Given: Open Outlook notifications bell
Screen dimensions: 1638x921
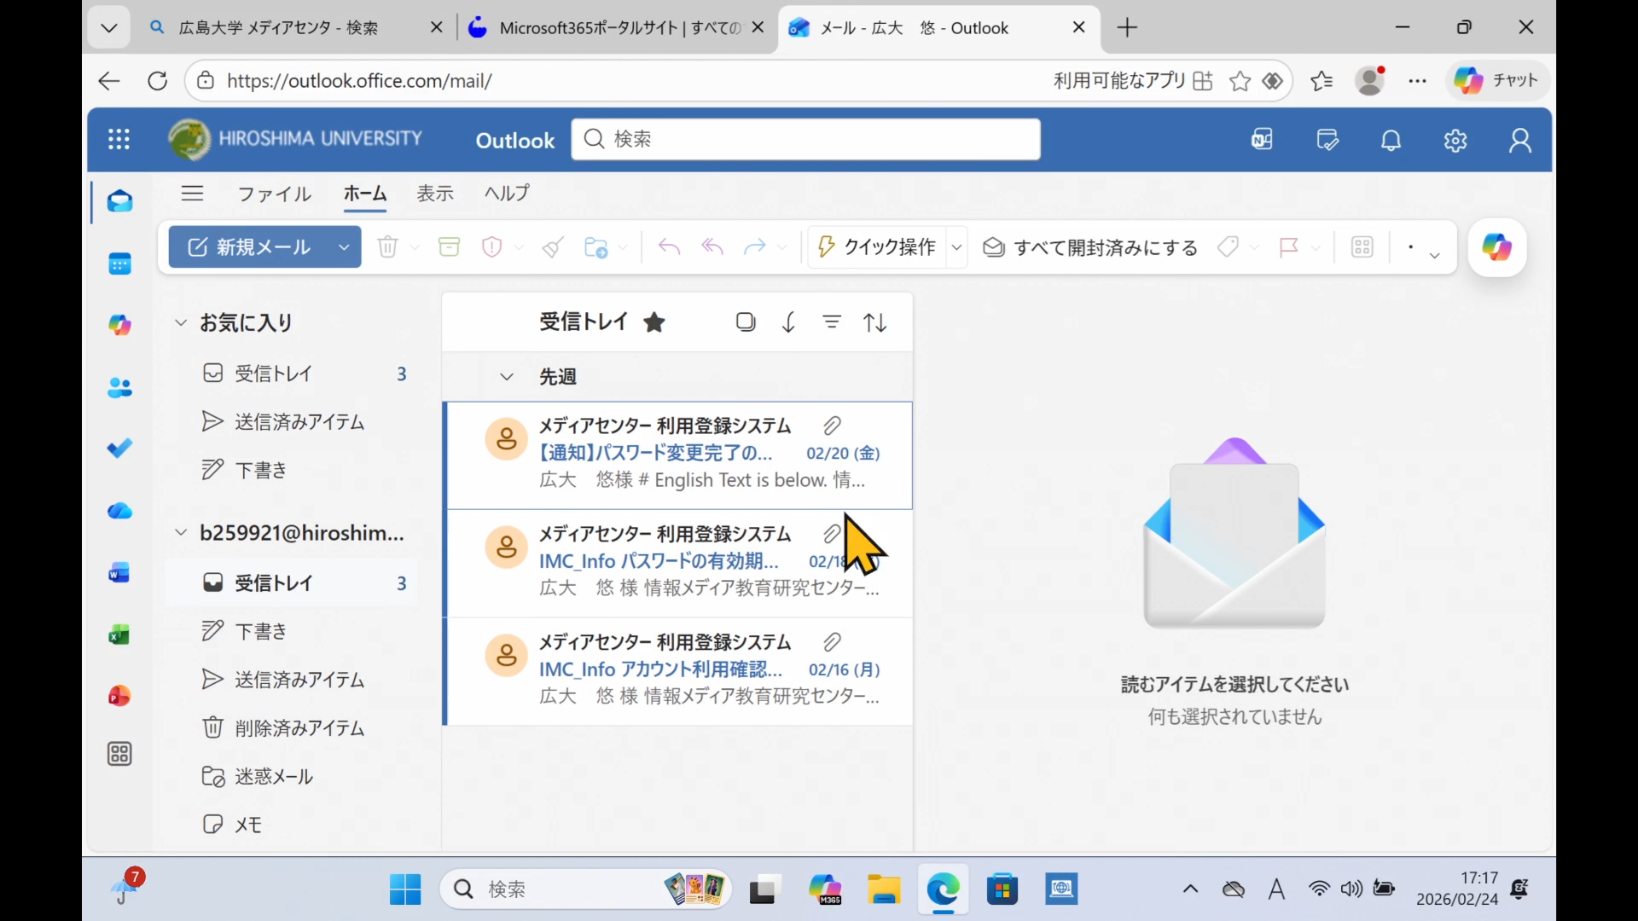Looking at the screenshot, I should click(x=1391, y=140).
